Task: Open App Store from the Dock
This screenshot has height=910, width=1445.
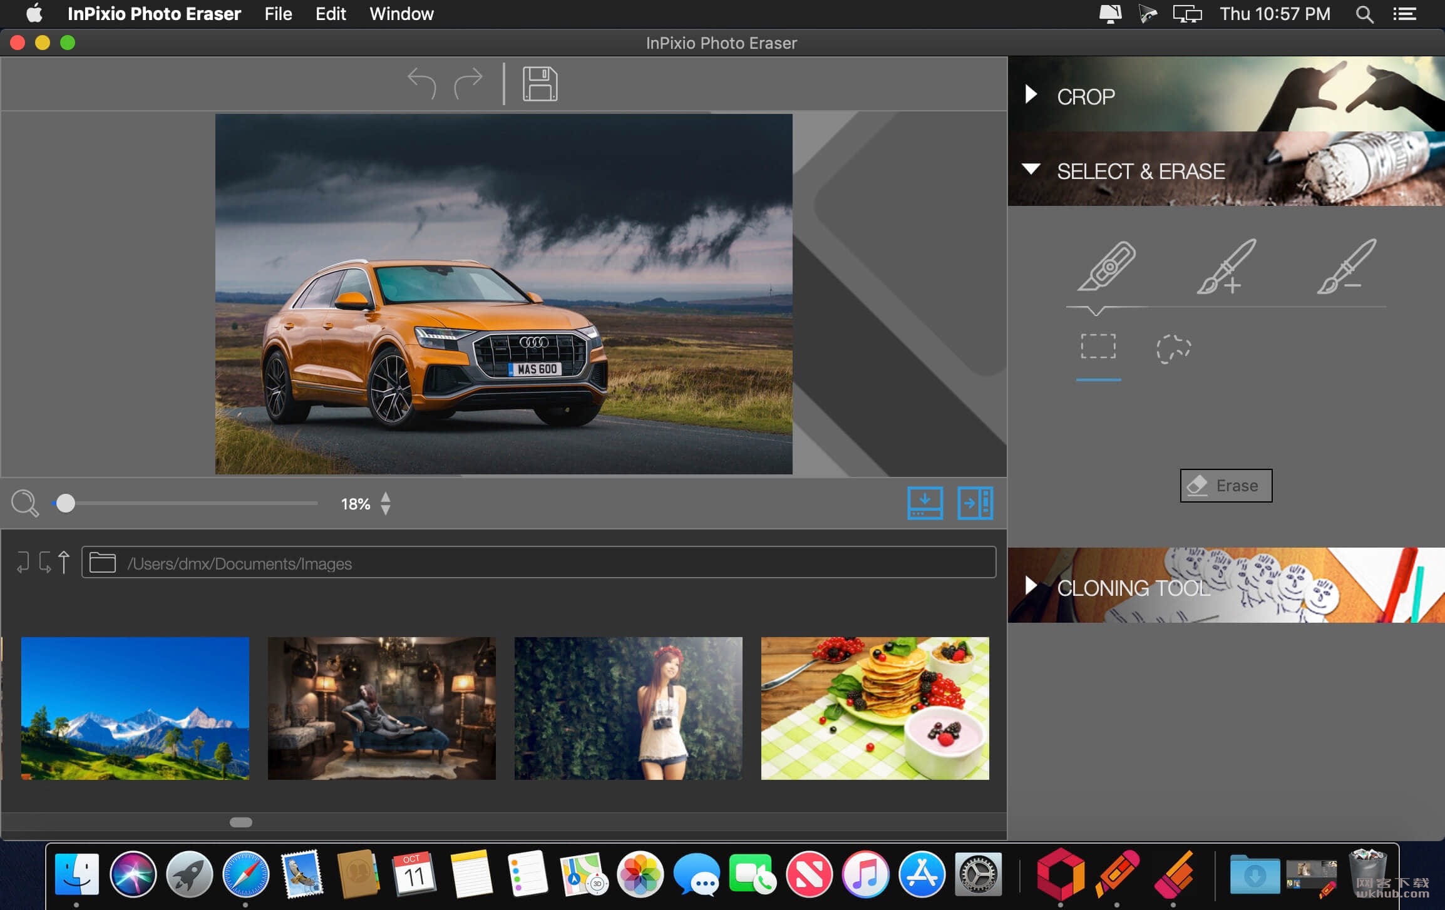Action: [x=922, y=874]
